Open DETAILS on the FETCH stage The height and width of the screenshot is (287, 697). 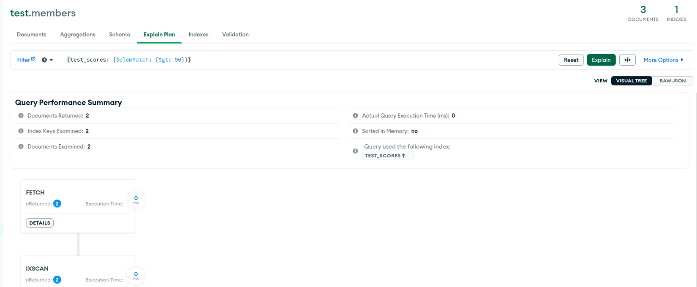(40, 223)
